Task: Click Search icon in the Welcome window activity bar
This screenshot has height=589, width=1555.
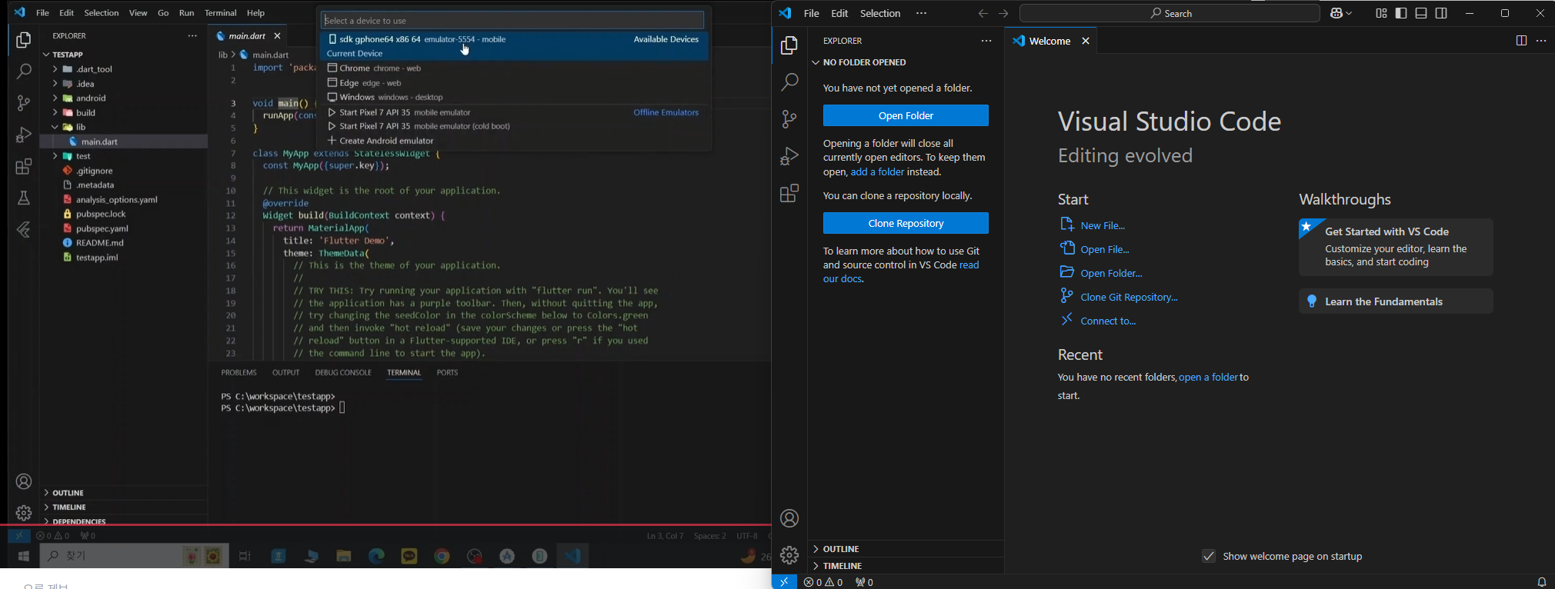Action: (x=789, y=82)
